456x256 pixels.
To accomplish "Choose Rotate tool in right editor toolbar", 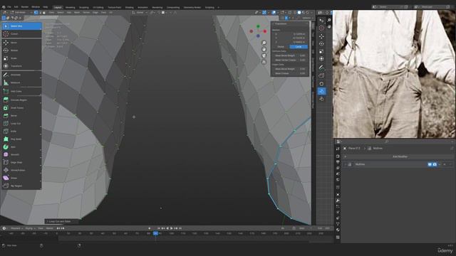I will 321,44.
